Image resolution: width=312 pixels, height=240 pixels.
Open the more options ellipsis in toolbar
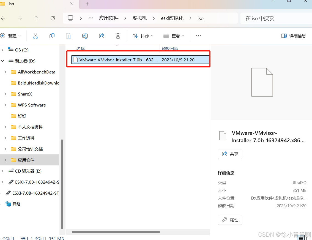point(198,36)
